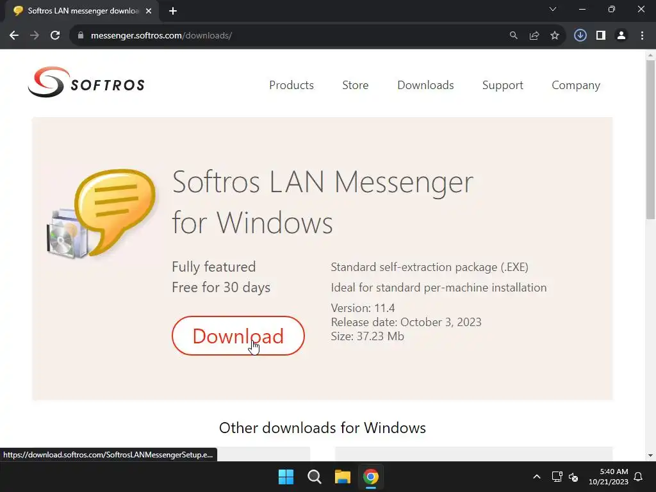Click the page vertical scrollbar thumb
Image resolution: width=656 pixels, height=492 pixels.
click(x=650, y=139)
